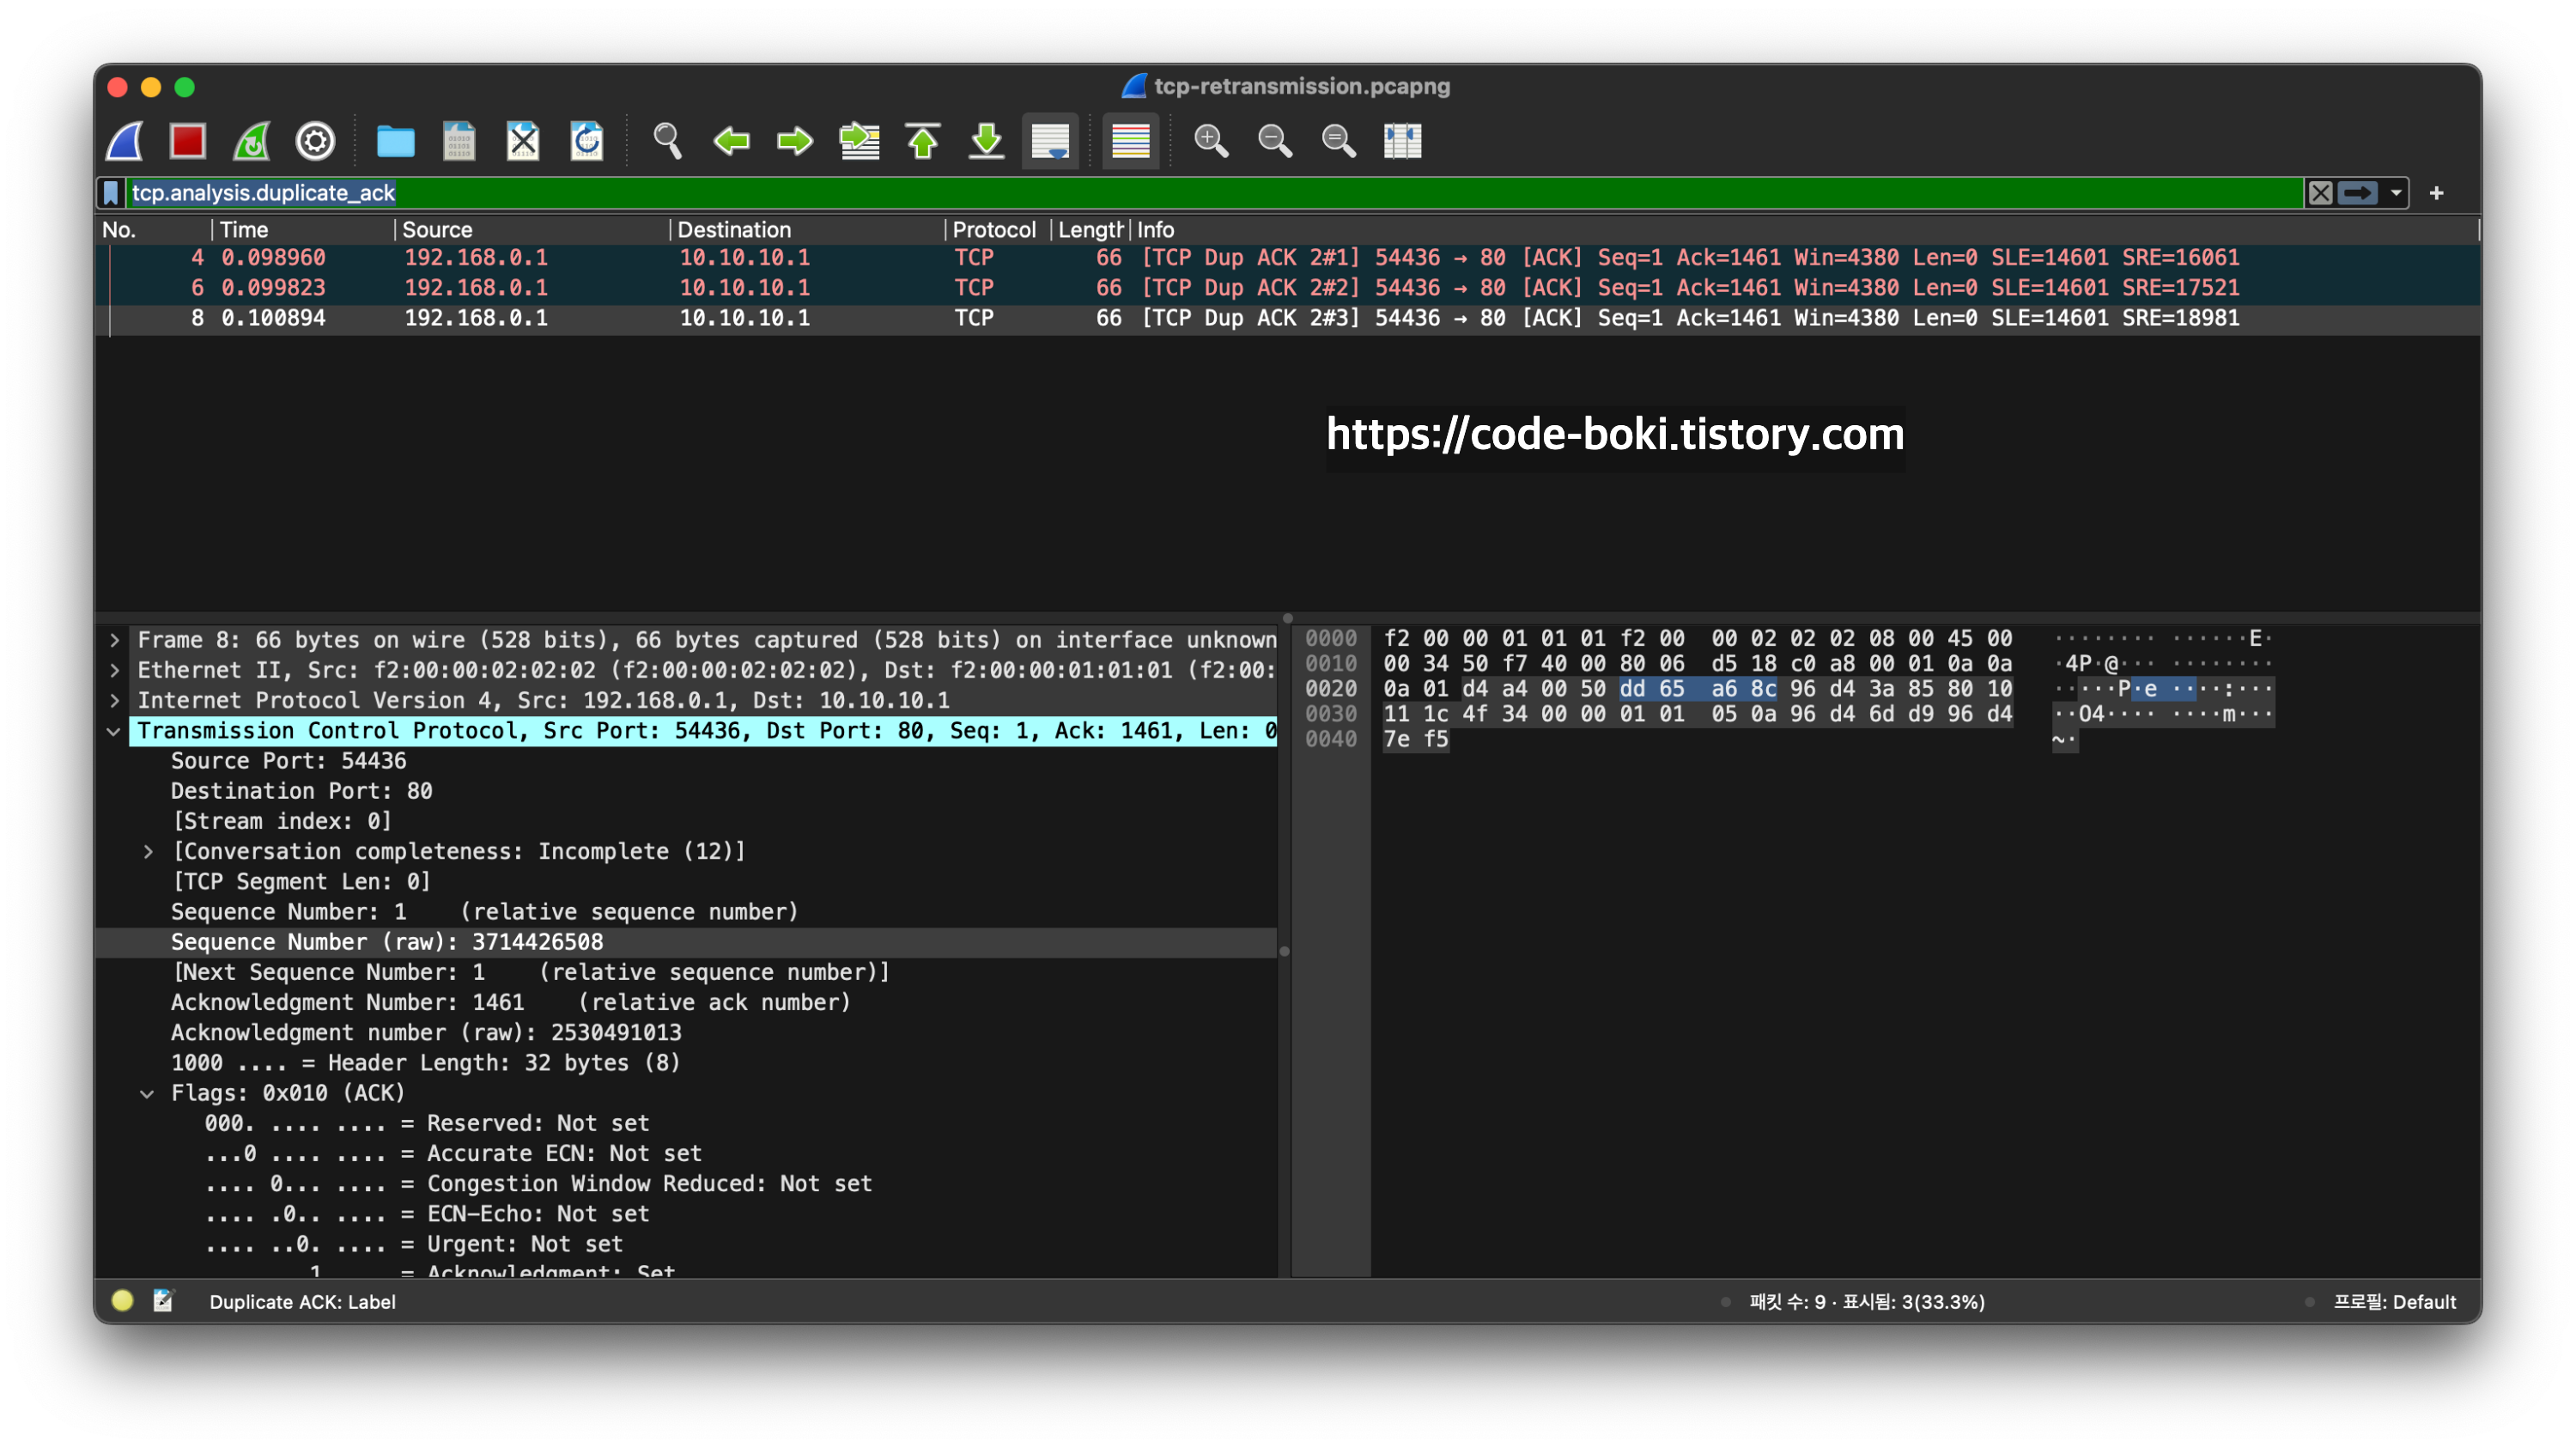Jump to first packet arrow icon

[922, 141]
